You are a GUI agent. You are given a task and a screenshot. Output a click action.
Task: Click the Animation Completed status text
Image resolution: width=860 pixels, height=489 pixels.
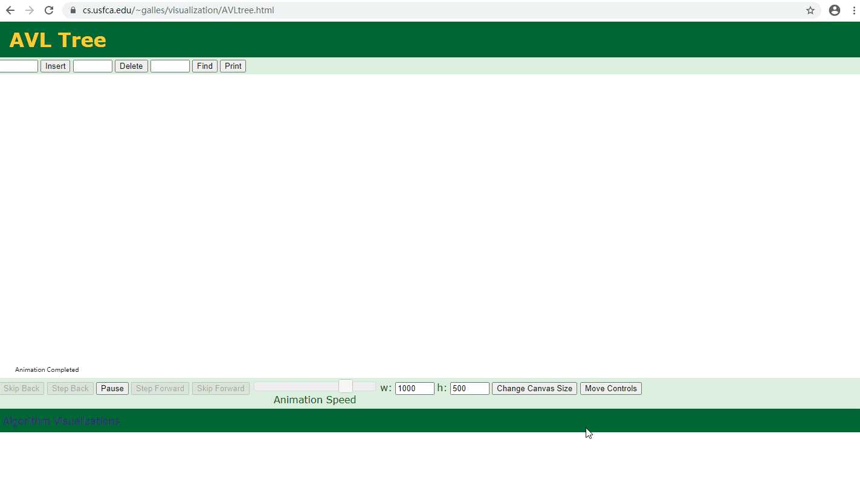[47, 369]
